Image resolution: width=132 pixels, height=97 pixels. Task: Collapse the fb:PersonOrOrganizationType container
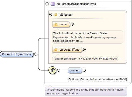pyautogui.click(x=47, y=4)
